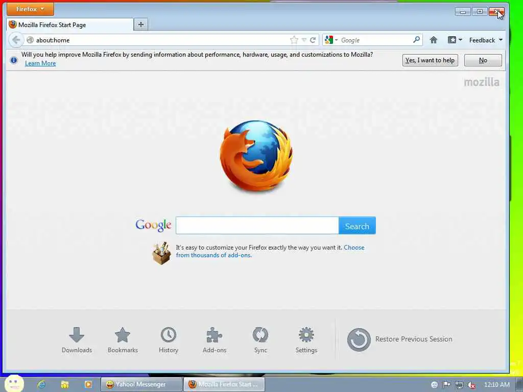The height and width of the screenshot is (392, 523).
Task: Click the magnifier search icon in toolbar
Action: pos(416,40)
